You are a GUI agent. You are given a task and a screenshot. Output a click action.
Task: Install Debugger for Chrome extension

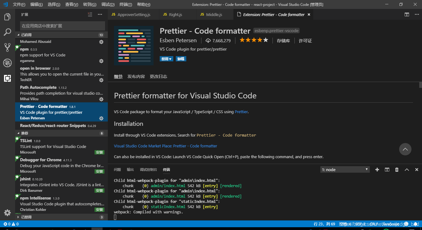99,171
